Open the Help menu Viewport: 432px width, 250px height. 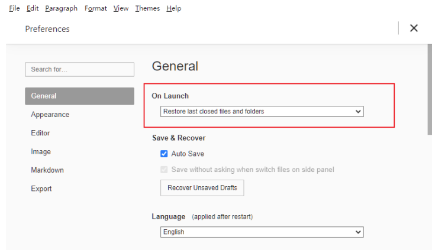coord(173,8)
